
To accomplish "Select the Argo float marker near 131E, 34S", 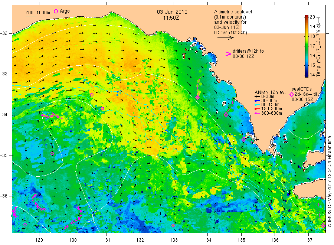I will coord(102,108).
